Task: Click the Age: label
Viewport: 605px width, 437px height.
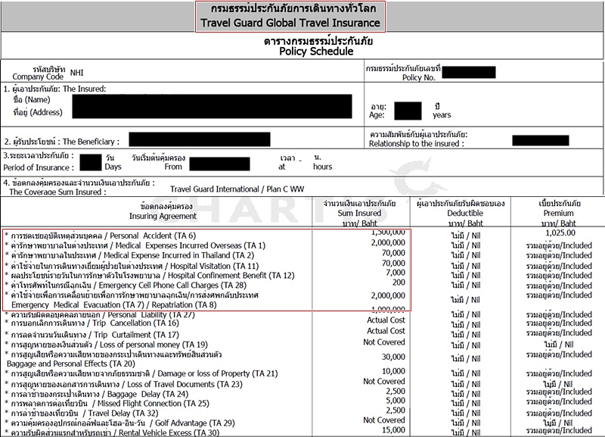Action: coord(376,115)
